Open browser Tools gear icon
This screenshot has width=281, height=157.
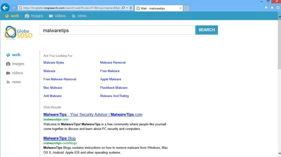278,8
